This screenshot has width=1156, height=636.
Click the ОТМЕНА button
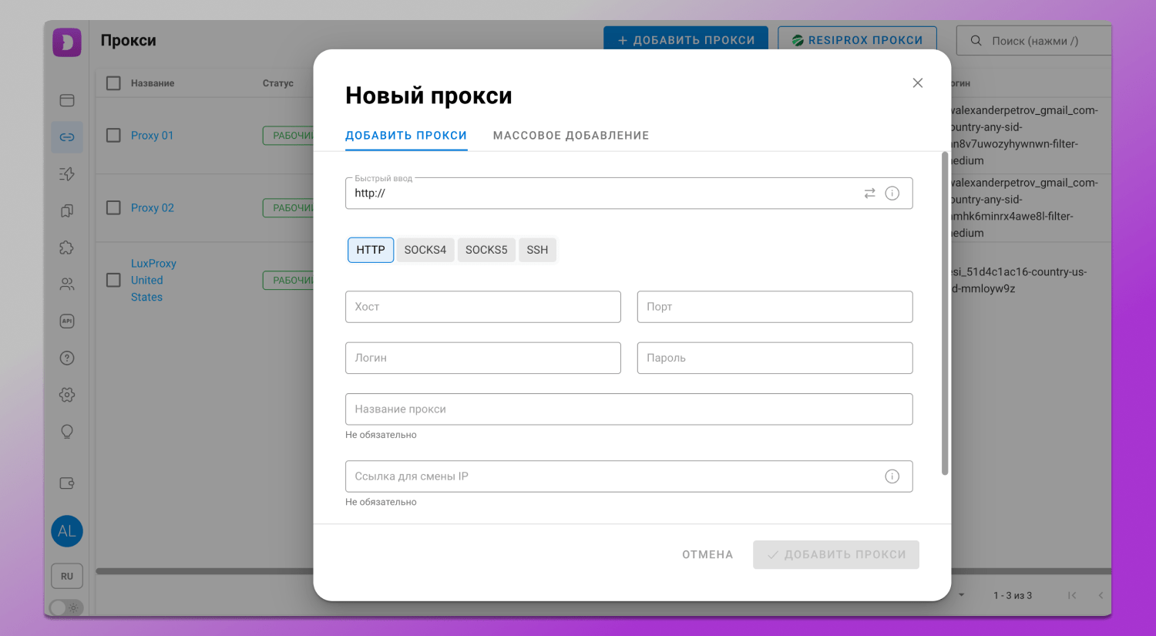click(x=707, y=554)
